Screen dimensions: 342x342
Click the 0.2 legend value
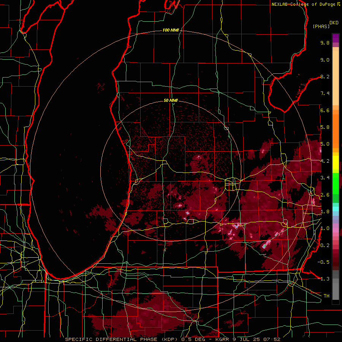tap(325, 245)
